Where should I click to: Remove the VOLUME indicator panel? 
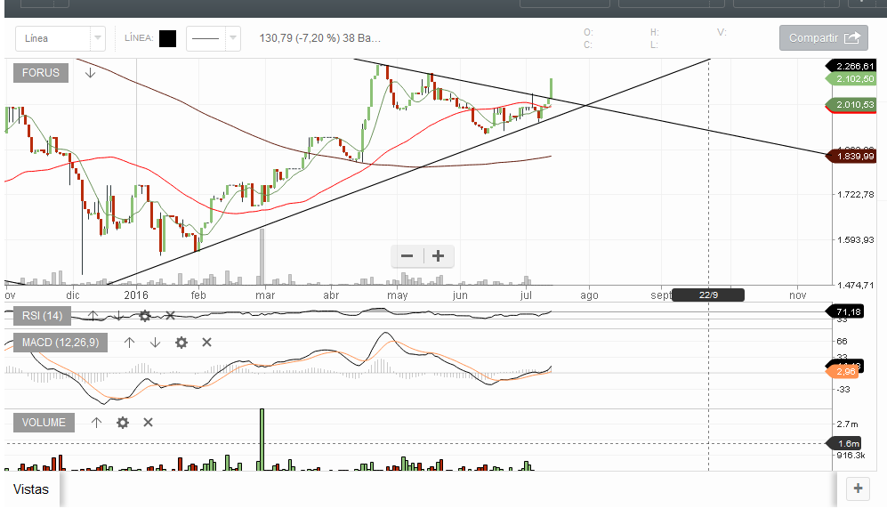click(x=149, y=423)
